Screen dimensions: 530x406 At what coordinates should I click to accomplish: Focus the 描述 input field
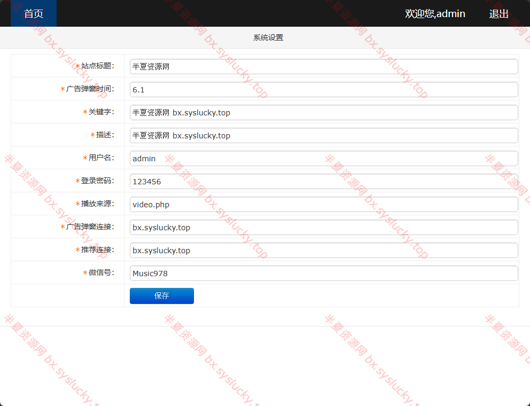324,136
